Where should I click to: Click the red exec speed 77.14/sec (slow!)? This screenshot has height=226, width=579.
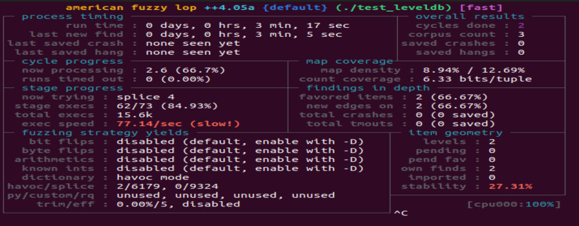tap(178, 124)
